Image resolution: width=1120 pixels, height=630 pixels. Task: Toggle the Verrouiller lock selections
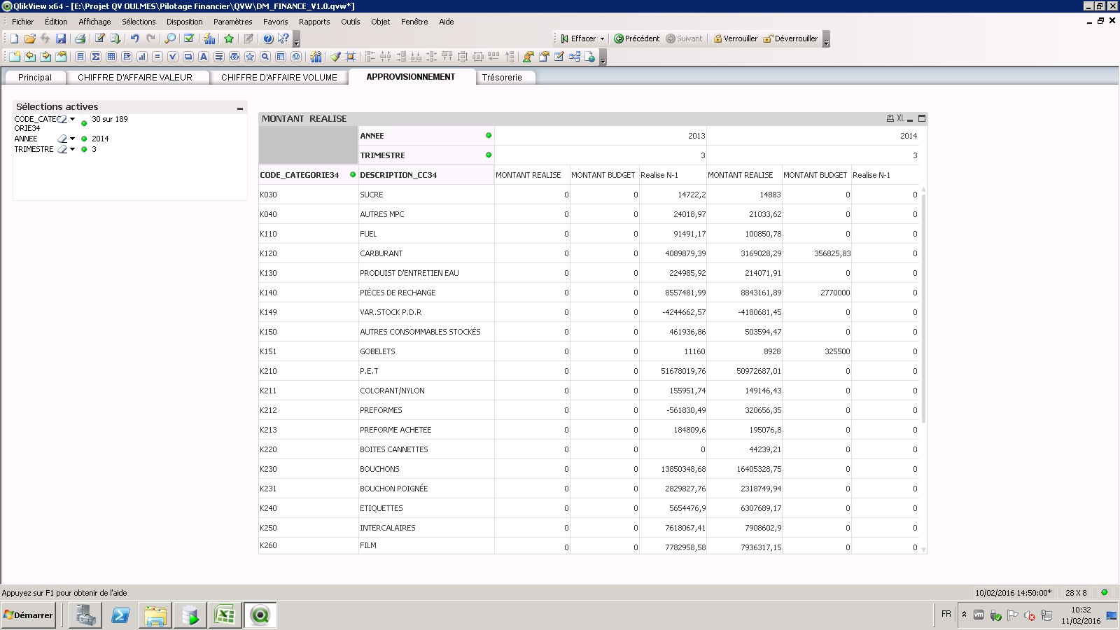735,38
